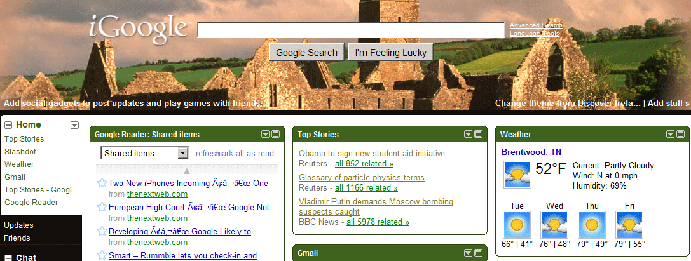Image resolution: width=691 pixels, height=261 pixels.
Task: Collapse the Chat section
Action: [8, 258]
